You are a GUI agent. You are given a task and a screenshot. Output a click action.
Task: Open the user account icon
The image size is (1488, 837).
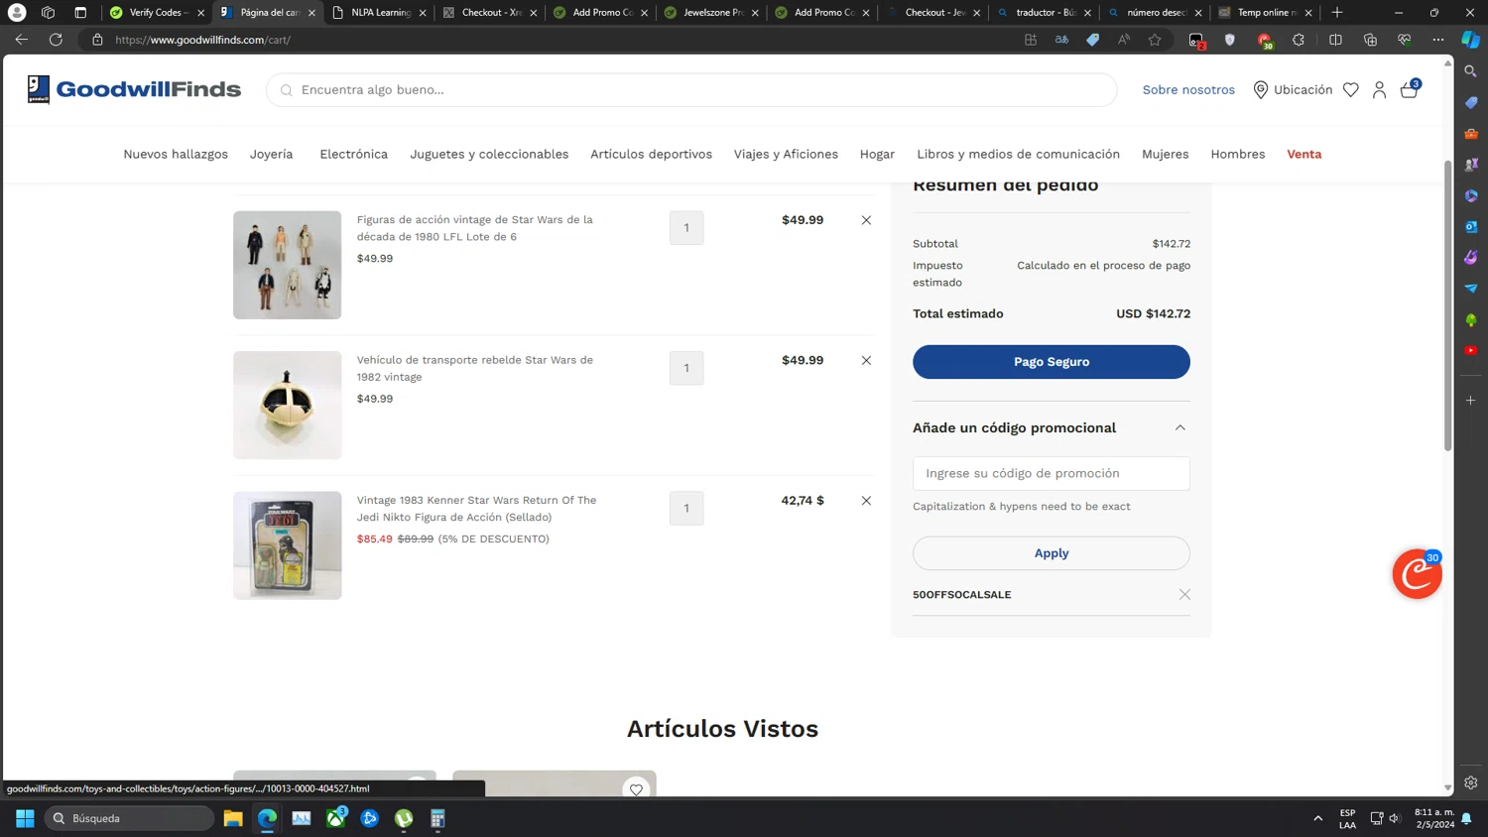1379,90
